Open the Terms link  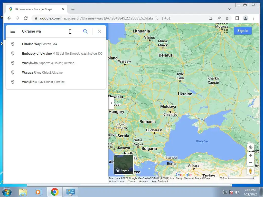pos(132,182)
